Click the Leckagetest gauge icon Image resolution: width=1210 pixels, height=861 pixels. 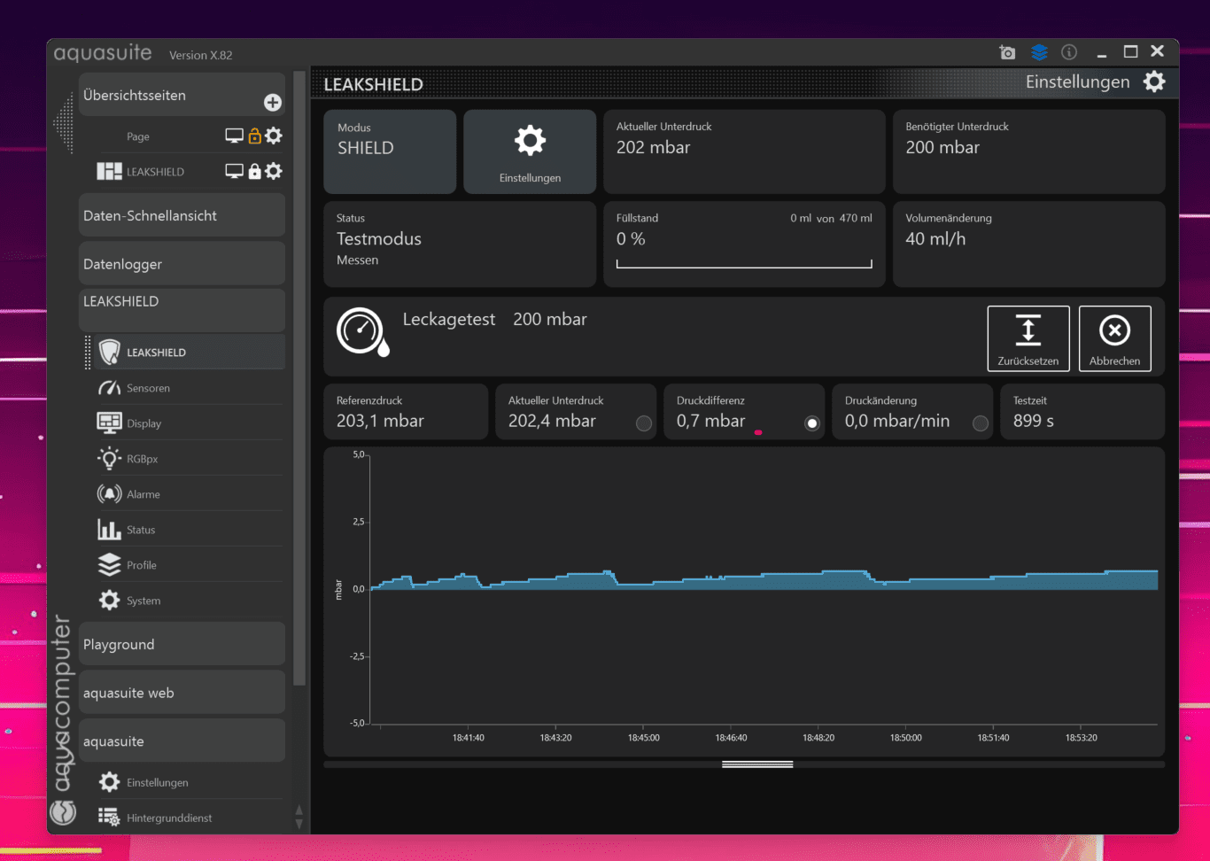[x=362, y=332]
